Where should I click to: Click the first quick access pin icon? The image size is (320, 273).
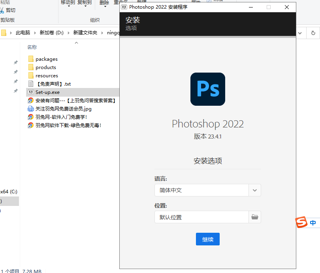(x=16, y=62)
